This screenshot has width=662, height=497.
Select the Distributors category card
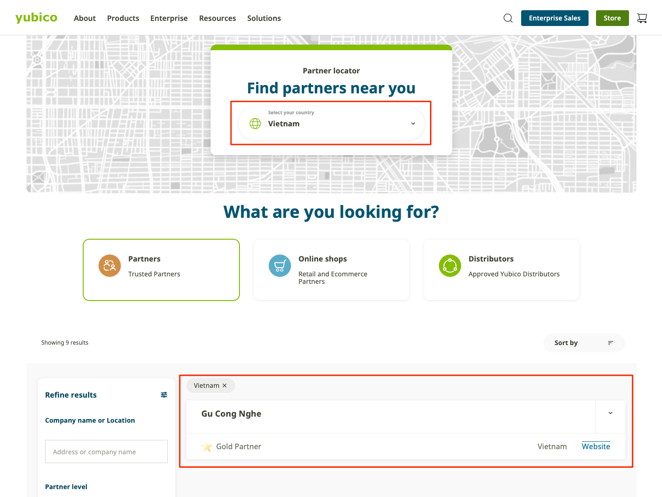[x=501, y=270]
